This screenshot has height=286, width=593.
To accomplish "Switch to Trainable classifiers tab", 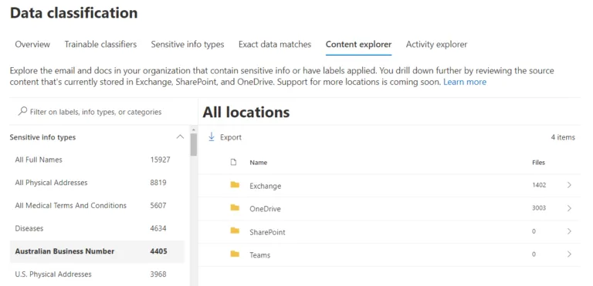I will tap(100, 44).
